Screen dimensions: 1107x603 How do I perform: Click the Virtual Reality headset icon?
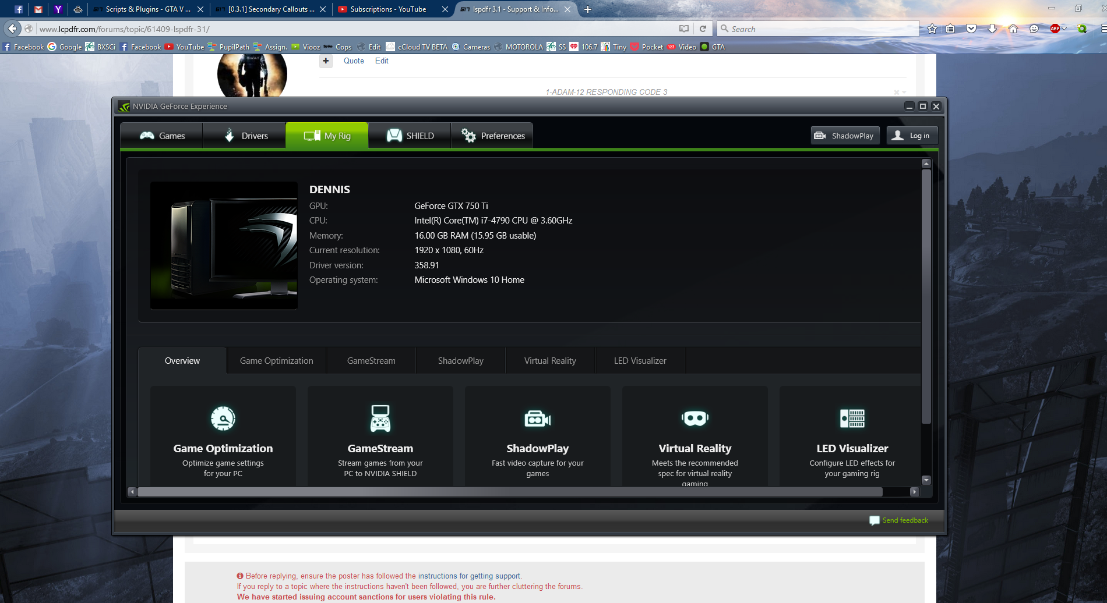[x=695, y=418]
